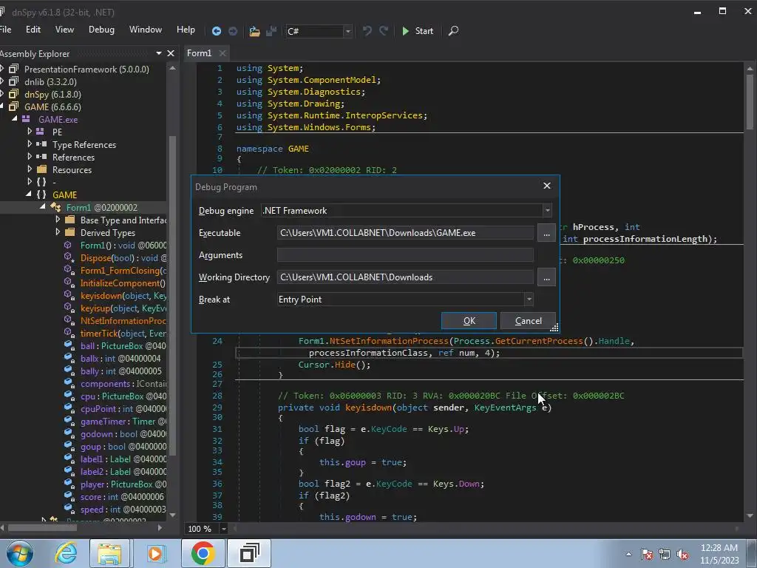This screenshot has width=757, height=568.
Task: Click into the Arguments text field
Action: click(x=404, y=255)
